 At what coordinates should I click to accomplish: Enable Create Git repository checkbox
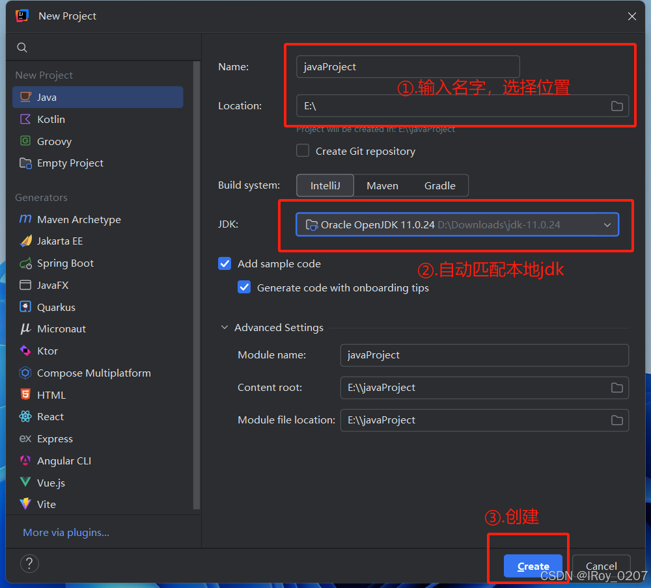point(303,151)
